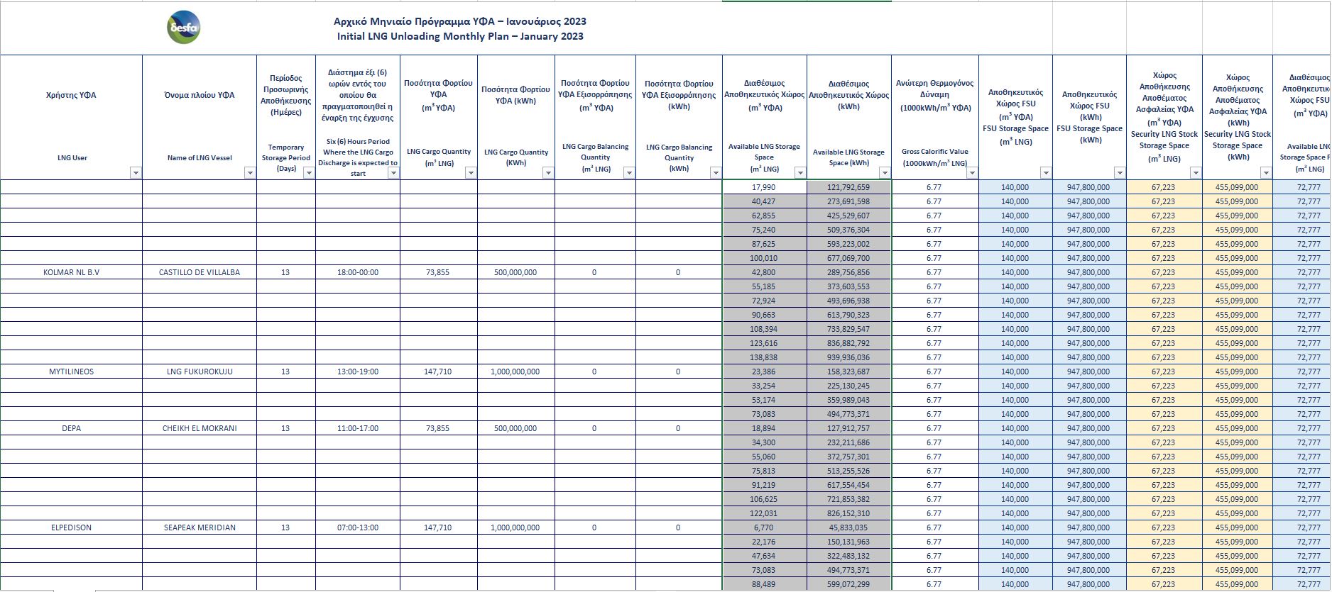Screen dimensions: 1332x592
Task: Click the 11:00-17:00 time period cell
Action: 358,428
